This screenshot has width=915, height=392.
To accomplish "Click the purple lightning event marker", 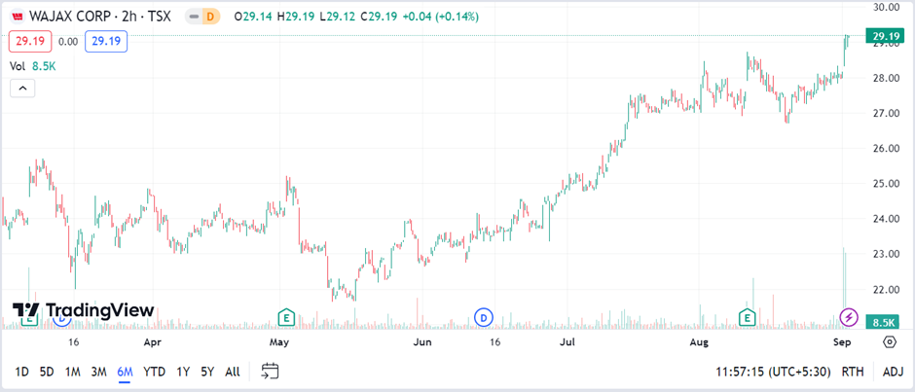I will click(849, 317).
